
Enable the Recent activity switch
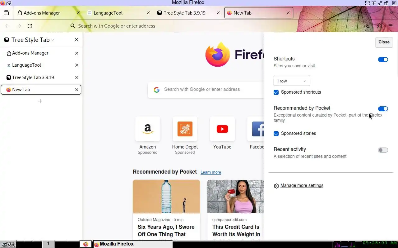pyautogui.click(x=383, y=150)
